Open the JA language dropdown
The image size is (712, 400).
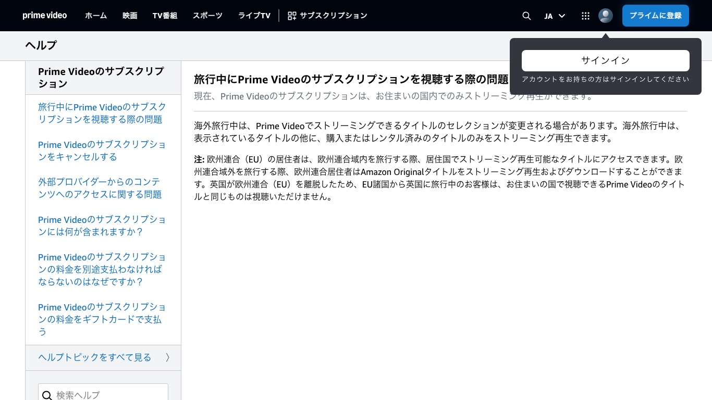coord(555,16)
